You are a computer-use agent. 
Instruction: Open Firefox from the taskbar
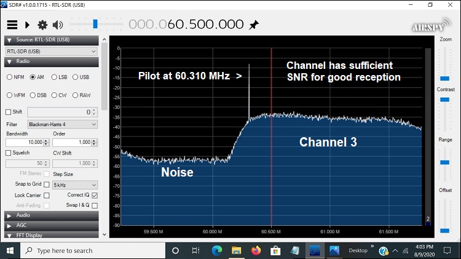tap(256, 250)
